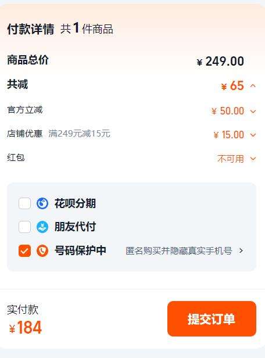Open the 店铺优惠 ¥15.00 dropdown chevron

(253, 135)
